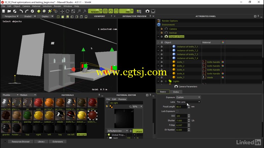Open the Render menu
Screen dimensions: 264x148
click(57, 6)
